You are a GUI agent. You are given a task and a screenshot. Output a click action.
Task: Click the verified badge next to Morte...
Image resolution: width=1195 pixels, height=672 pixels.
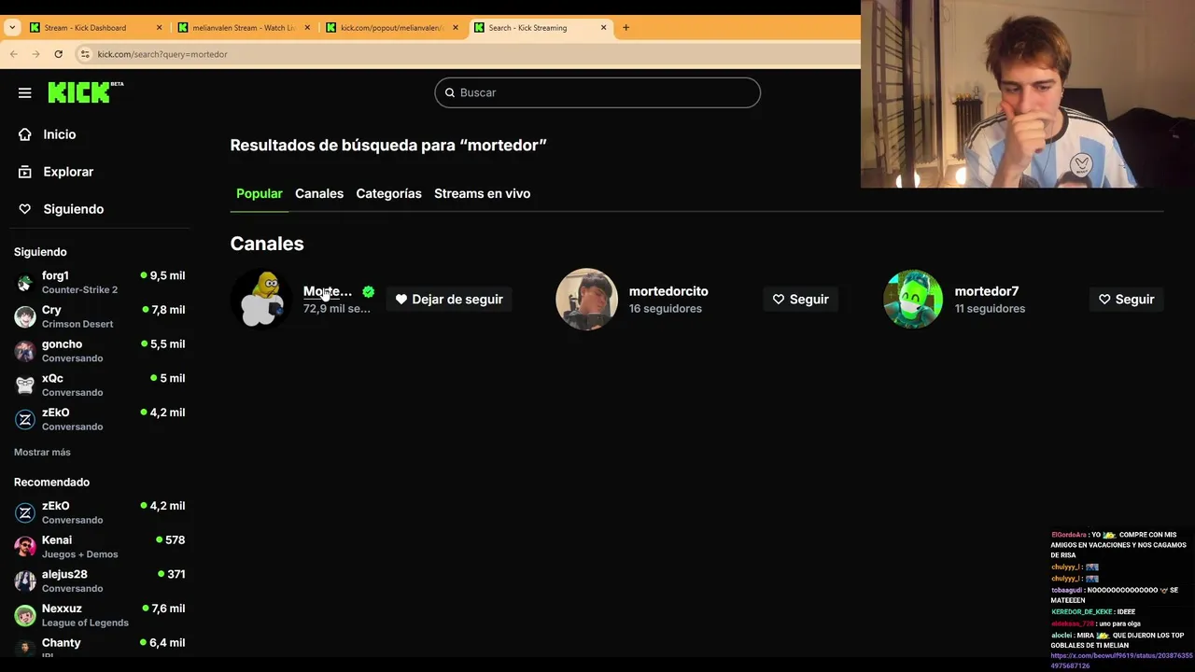[368, 292]
